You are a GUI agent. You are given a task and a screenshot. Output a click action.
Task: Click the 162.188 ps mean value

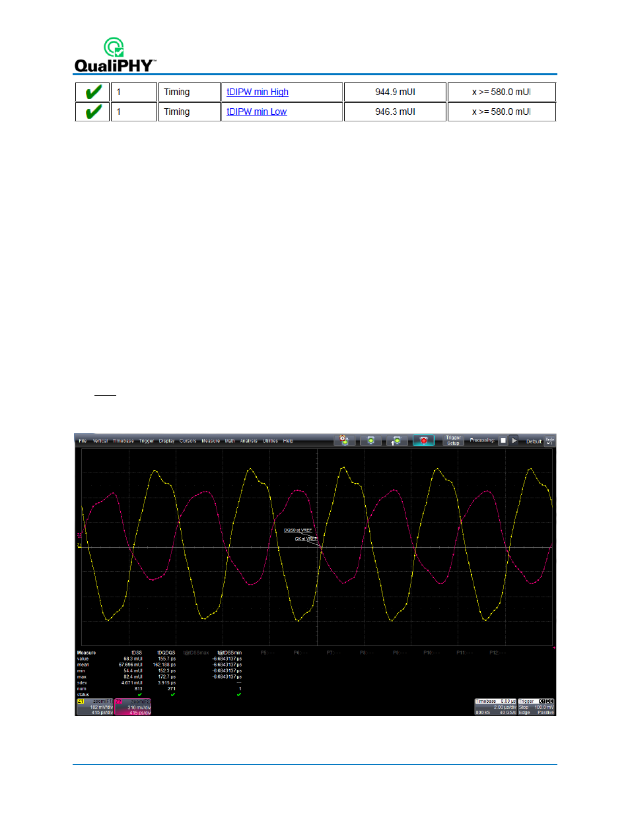(164, 665)
